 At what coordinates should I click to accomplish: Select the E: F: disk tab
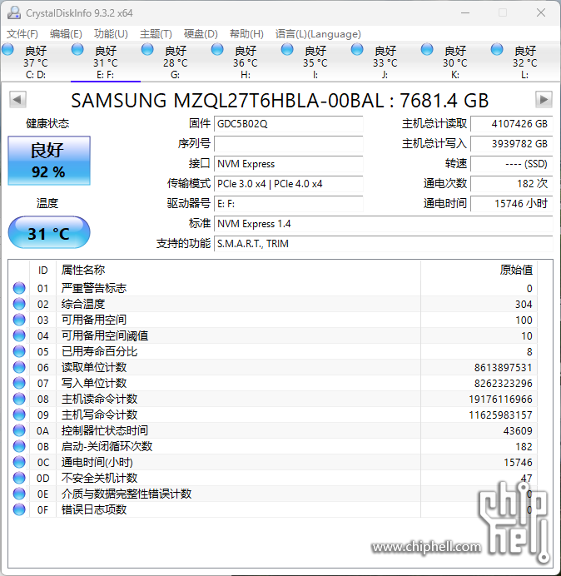[106, 62]
